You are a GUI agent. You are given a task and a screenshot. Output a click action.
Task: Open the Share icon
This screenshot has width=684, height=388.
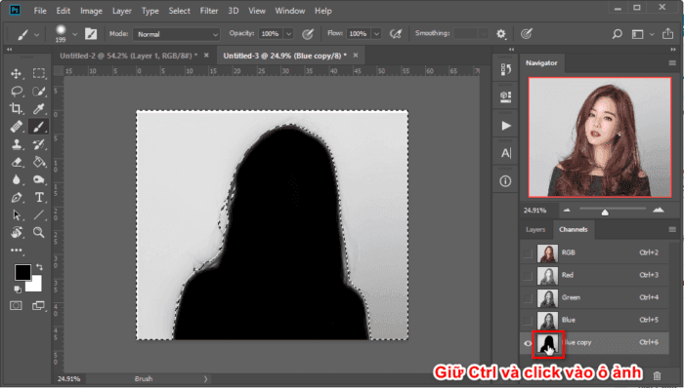pyautogui.click(x=667, y=33)
